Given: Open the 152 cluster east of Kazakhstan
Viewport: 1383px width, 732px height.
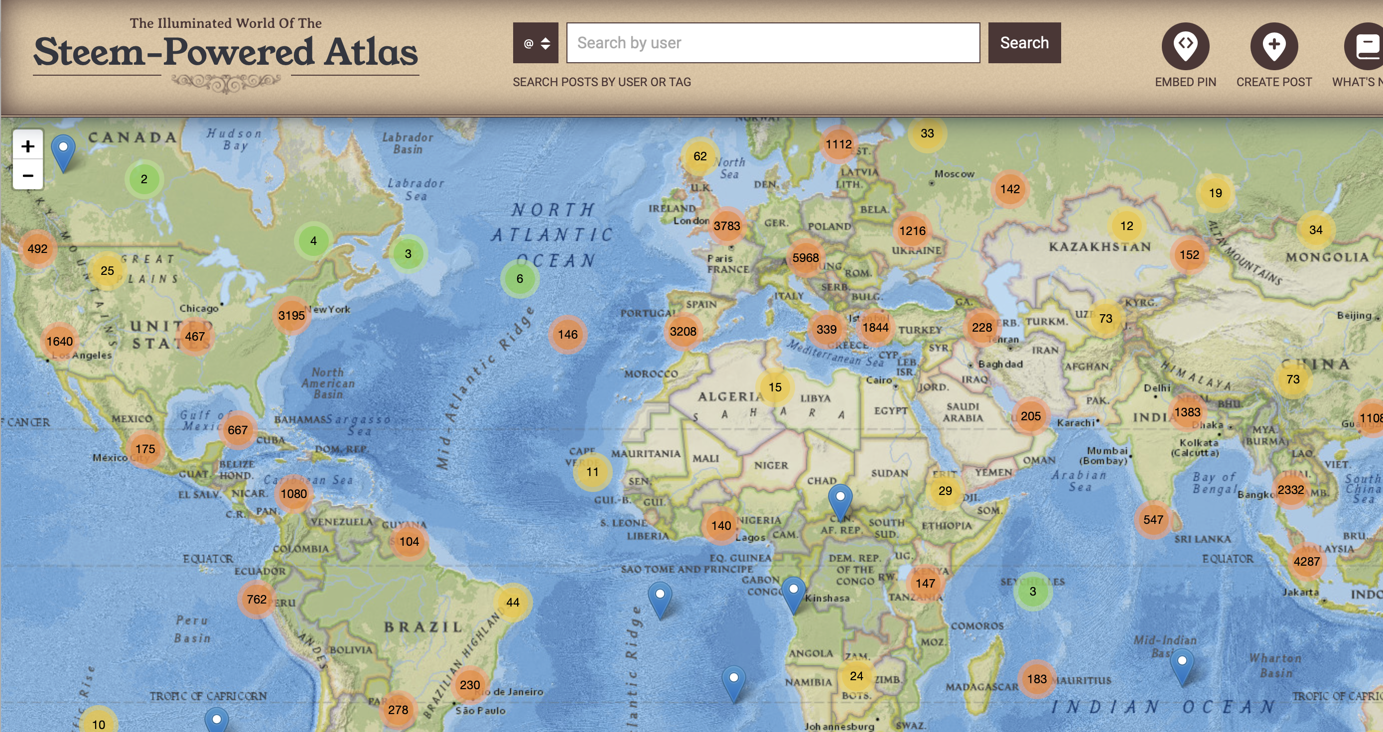Looking at the screenshot, I should click(1189, 255).
